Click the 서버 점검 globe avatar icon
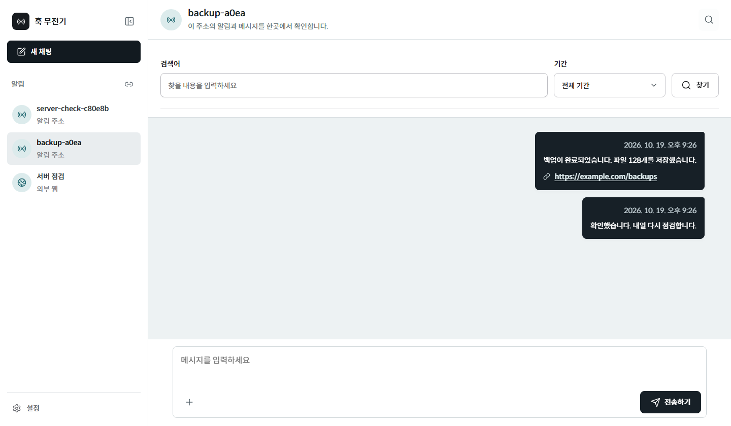The width and height of the screenshot is (731, 426). point(22,183)
